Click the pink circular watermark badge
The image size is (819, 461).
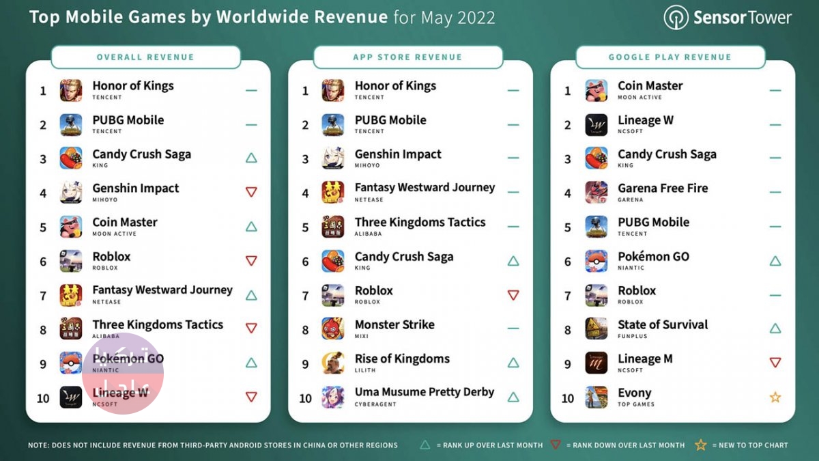(x=123, y=374)
